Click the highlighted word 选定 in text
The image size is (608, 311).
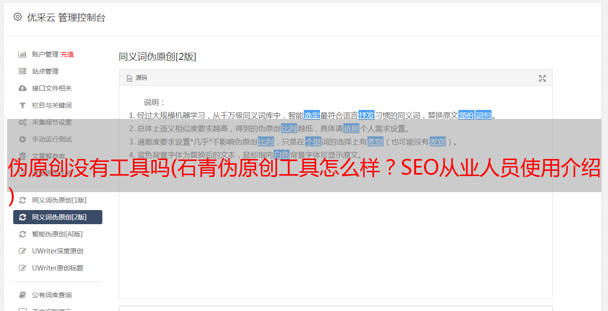(312, 115)
